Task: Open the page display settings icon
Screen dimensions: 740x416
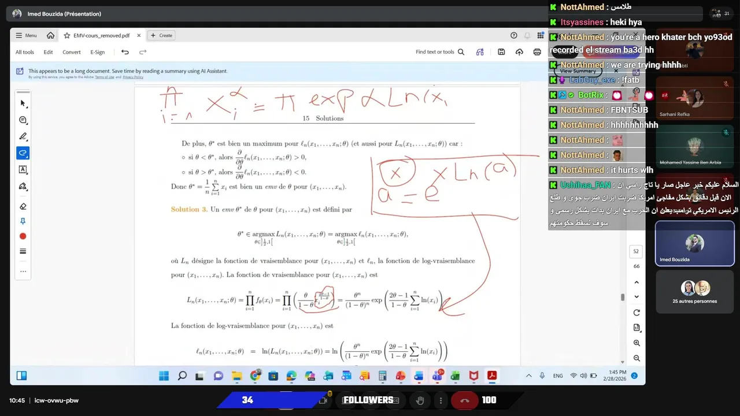Action: click(x=637, y=328)
